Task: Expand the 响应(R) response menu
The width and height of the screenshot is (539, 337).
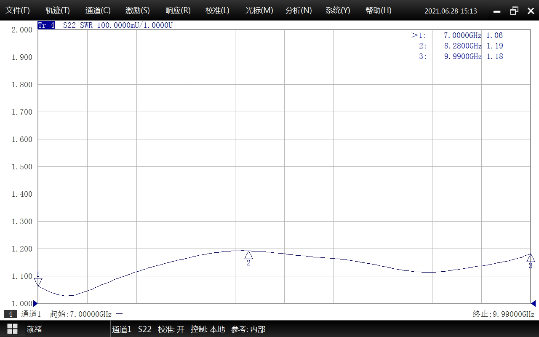Action: (178, 11)
